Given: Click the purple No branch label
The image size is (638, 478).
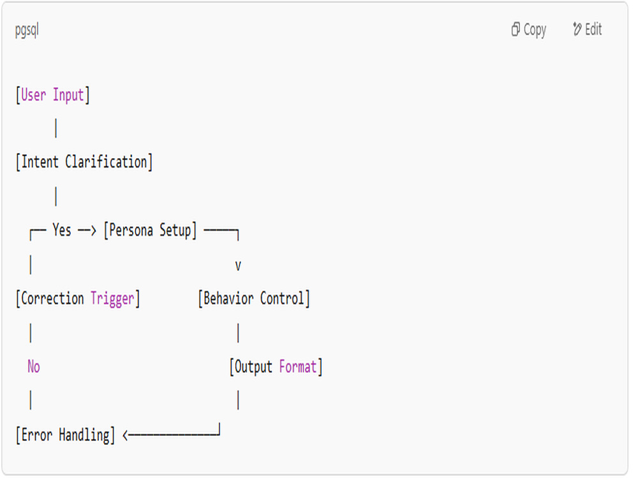Looking at the screenshot, I should 34,366.
